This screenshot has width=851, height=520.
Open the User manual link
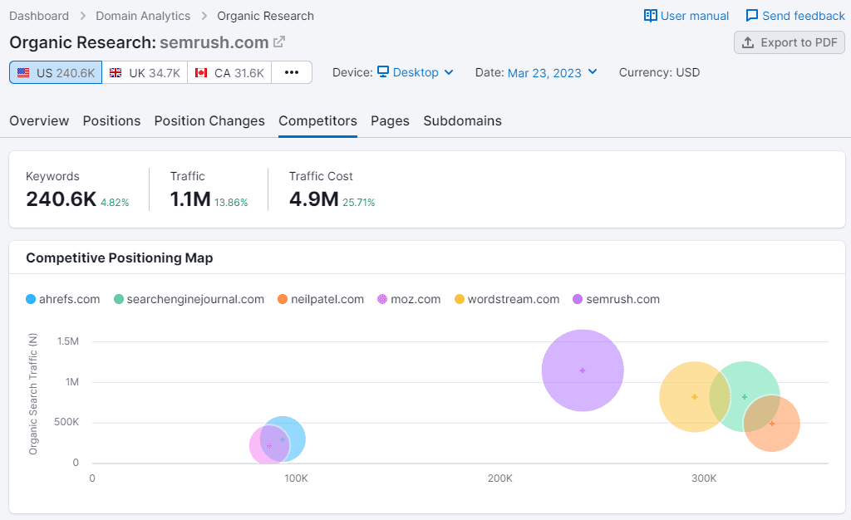pyautogui.click(x=686, y=16)
